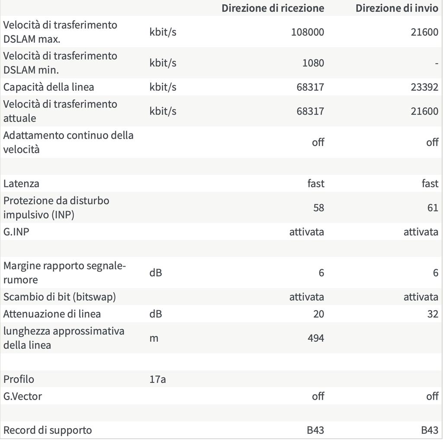Select INP receive value 58

click(x=318, y=208)
